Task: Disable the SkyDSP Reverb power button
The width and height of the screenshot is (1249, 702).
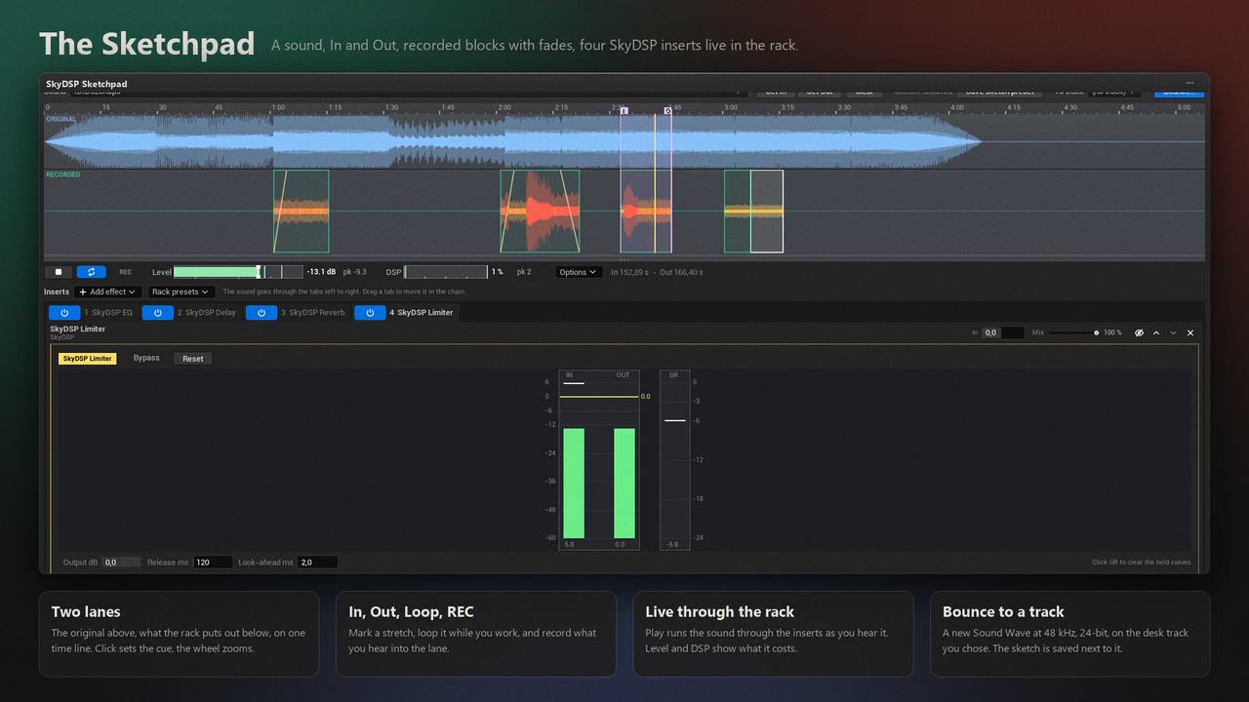Action: tap(262, 313)
